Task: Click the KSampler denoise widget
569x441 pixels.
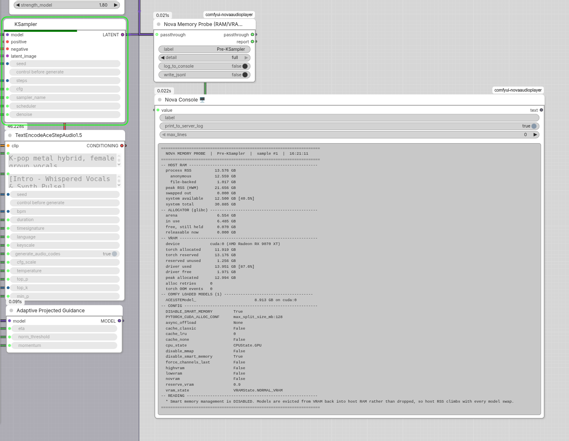Action: [65, 114]
